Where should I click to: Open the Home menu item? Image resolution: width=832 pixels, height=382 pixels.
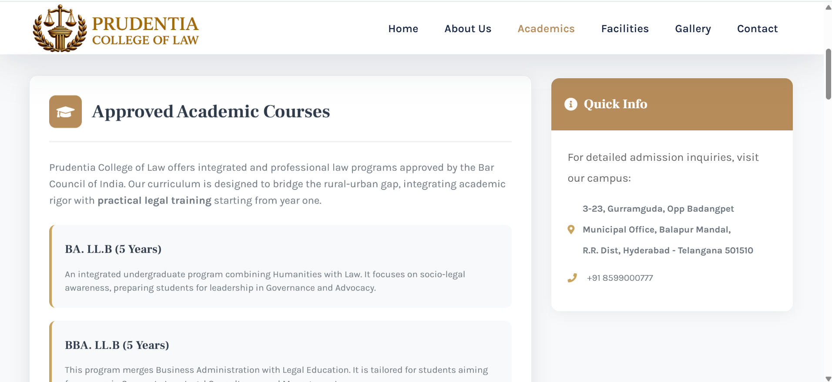[x=403, y=29]
